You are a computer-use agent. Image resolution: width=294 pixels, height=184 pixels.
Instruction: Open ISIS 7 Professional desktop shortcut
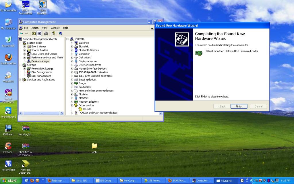tap(26, 8)
